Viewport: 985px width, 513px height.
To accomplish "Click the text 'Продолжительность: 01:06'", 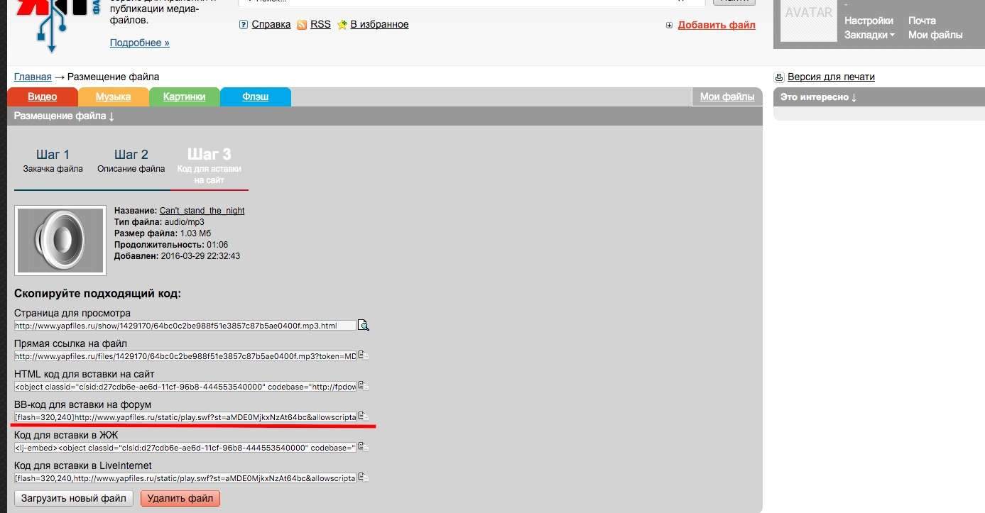I will pos(171,245).
